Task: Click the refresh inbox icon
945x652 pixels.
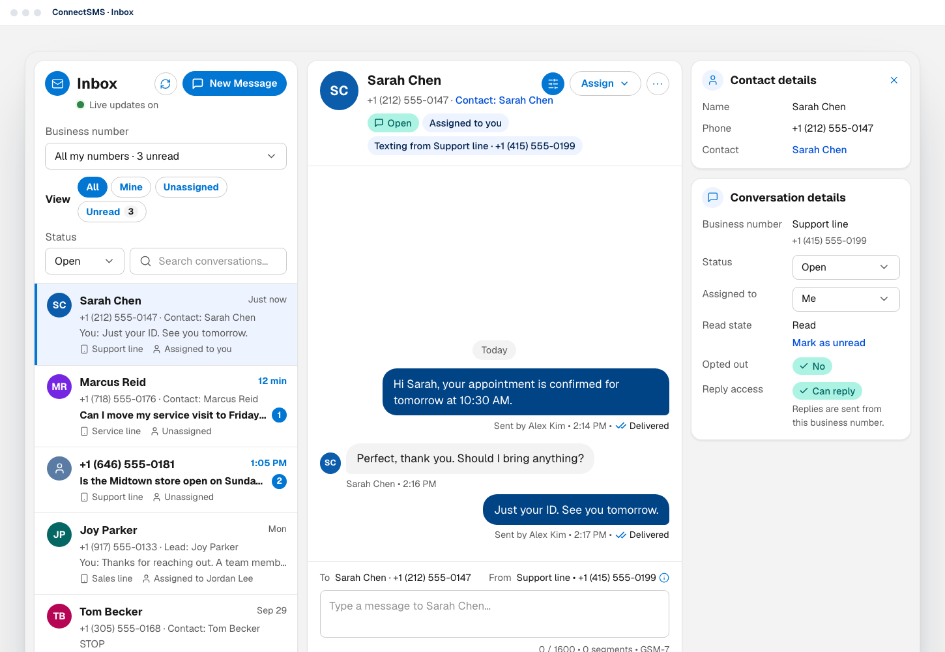Action: pyautogui.click(x=166, y=83)
